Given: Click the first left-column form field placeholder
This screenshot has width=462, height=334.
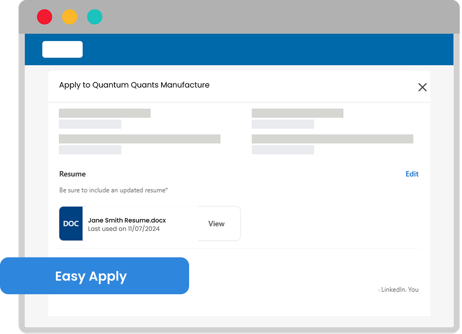Looking at the screenshot, I should point(104,113).
